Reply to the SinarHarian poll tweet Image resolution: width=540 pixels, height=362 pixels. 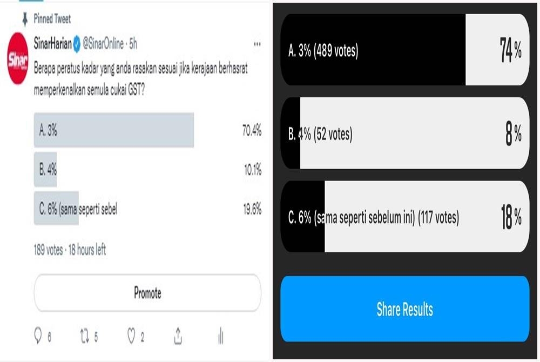38,336
